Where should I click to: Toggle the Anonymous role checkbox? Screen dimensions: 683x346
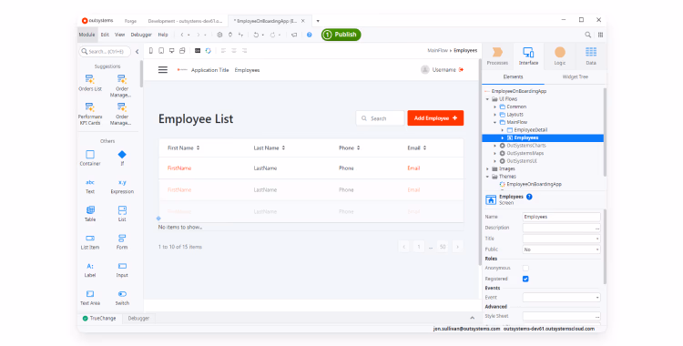pos(525,268)
